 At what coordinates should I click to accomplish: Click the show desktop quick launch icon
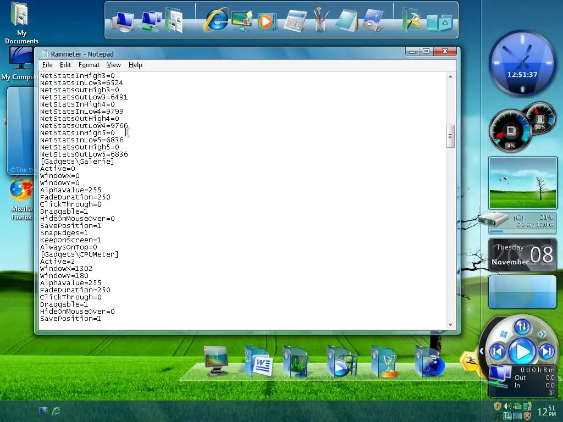43,410
